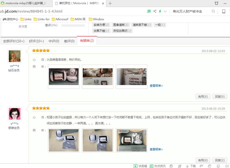Expand the dropdown arrow beside the lightning icon

(x=165, y=11)
